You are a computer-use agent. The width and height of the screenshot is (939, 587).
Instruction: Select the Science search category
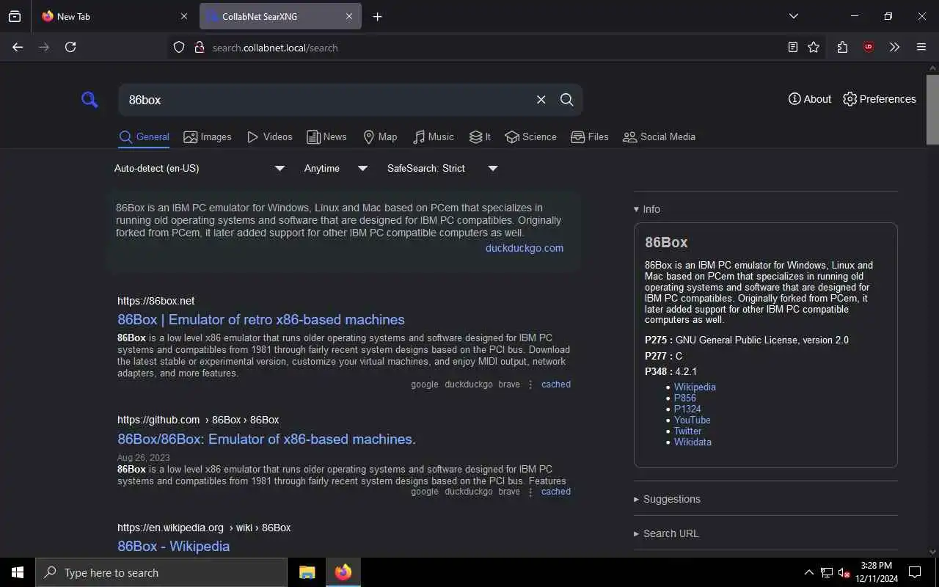point(530,136)
